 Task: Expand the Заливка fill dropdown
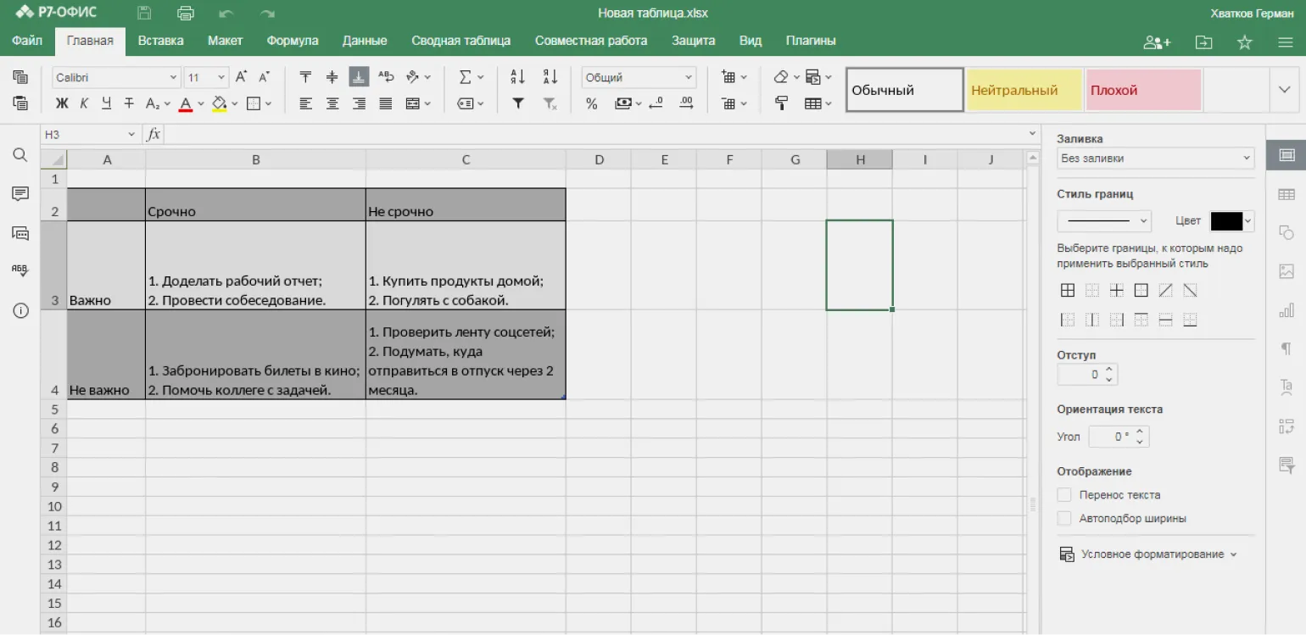pos(1155,159)
